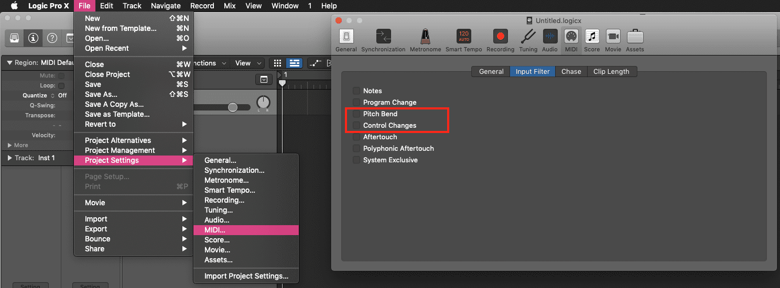Viewport: 780px width, 288px height.
Task: Open the Score settings icon
Action: [x=592, y=37]
